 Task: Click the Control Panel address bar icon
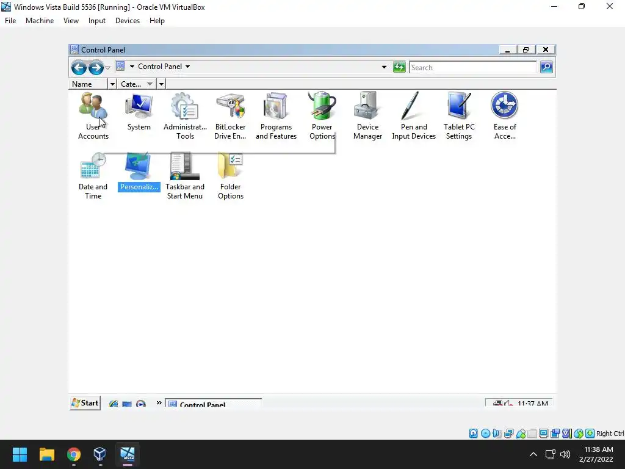(120, 66)
